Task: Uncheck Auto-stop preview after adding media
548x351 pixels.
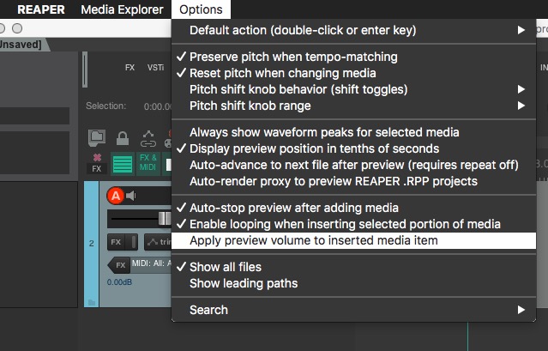Action: [293, 208]
